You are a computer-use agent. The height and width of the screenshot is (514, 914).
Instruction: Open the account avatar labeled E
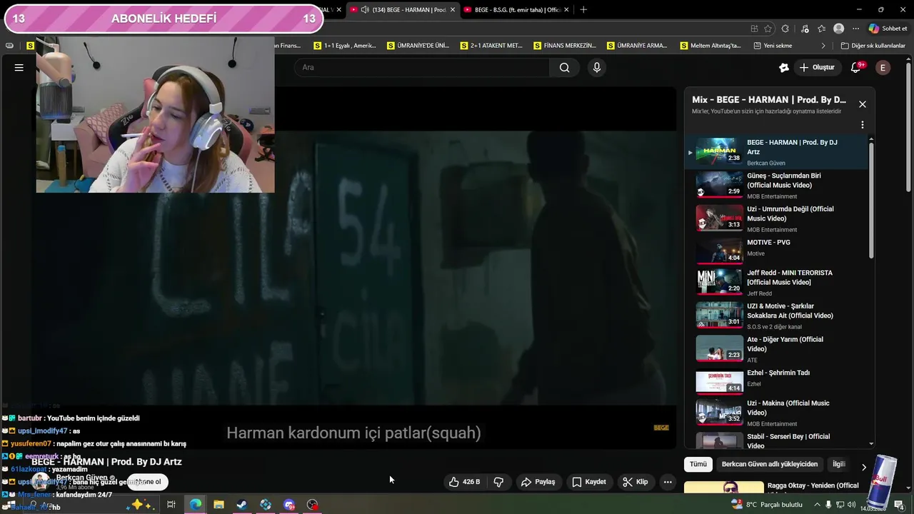883,67
